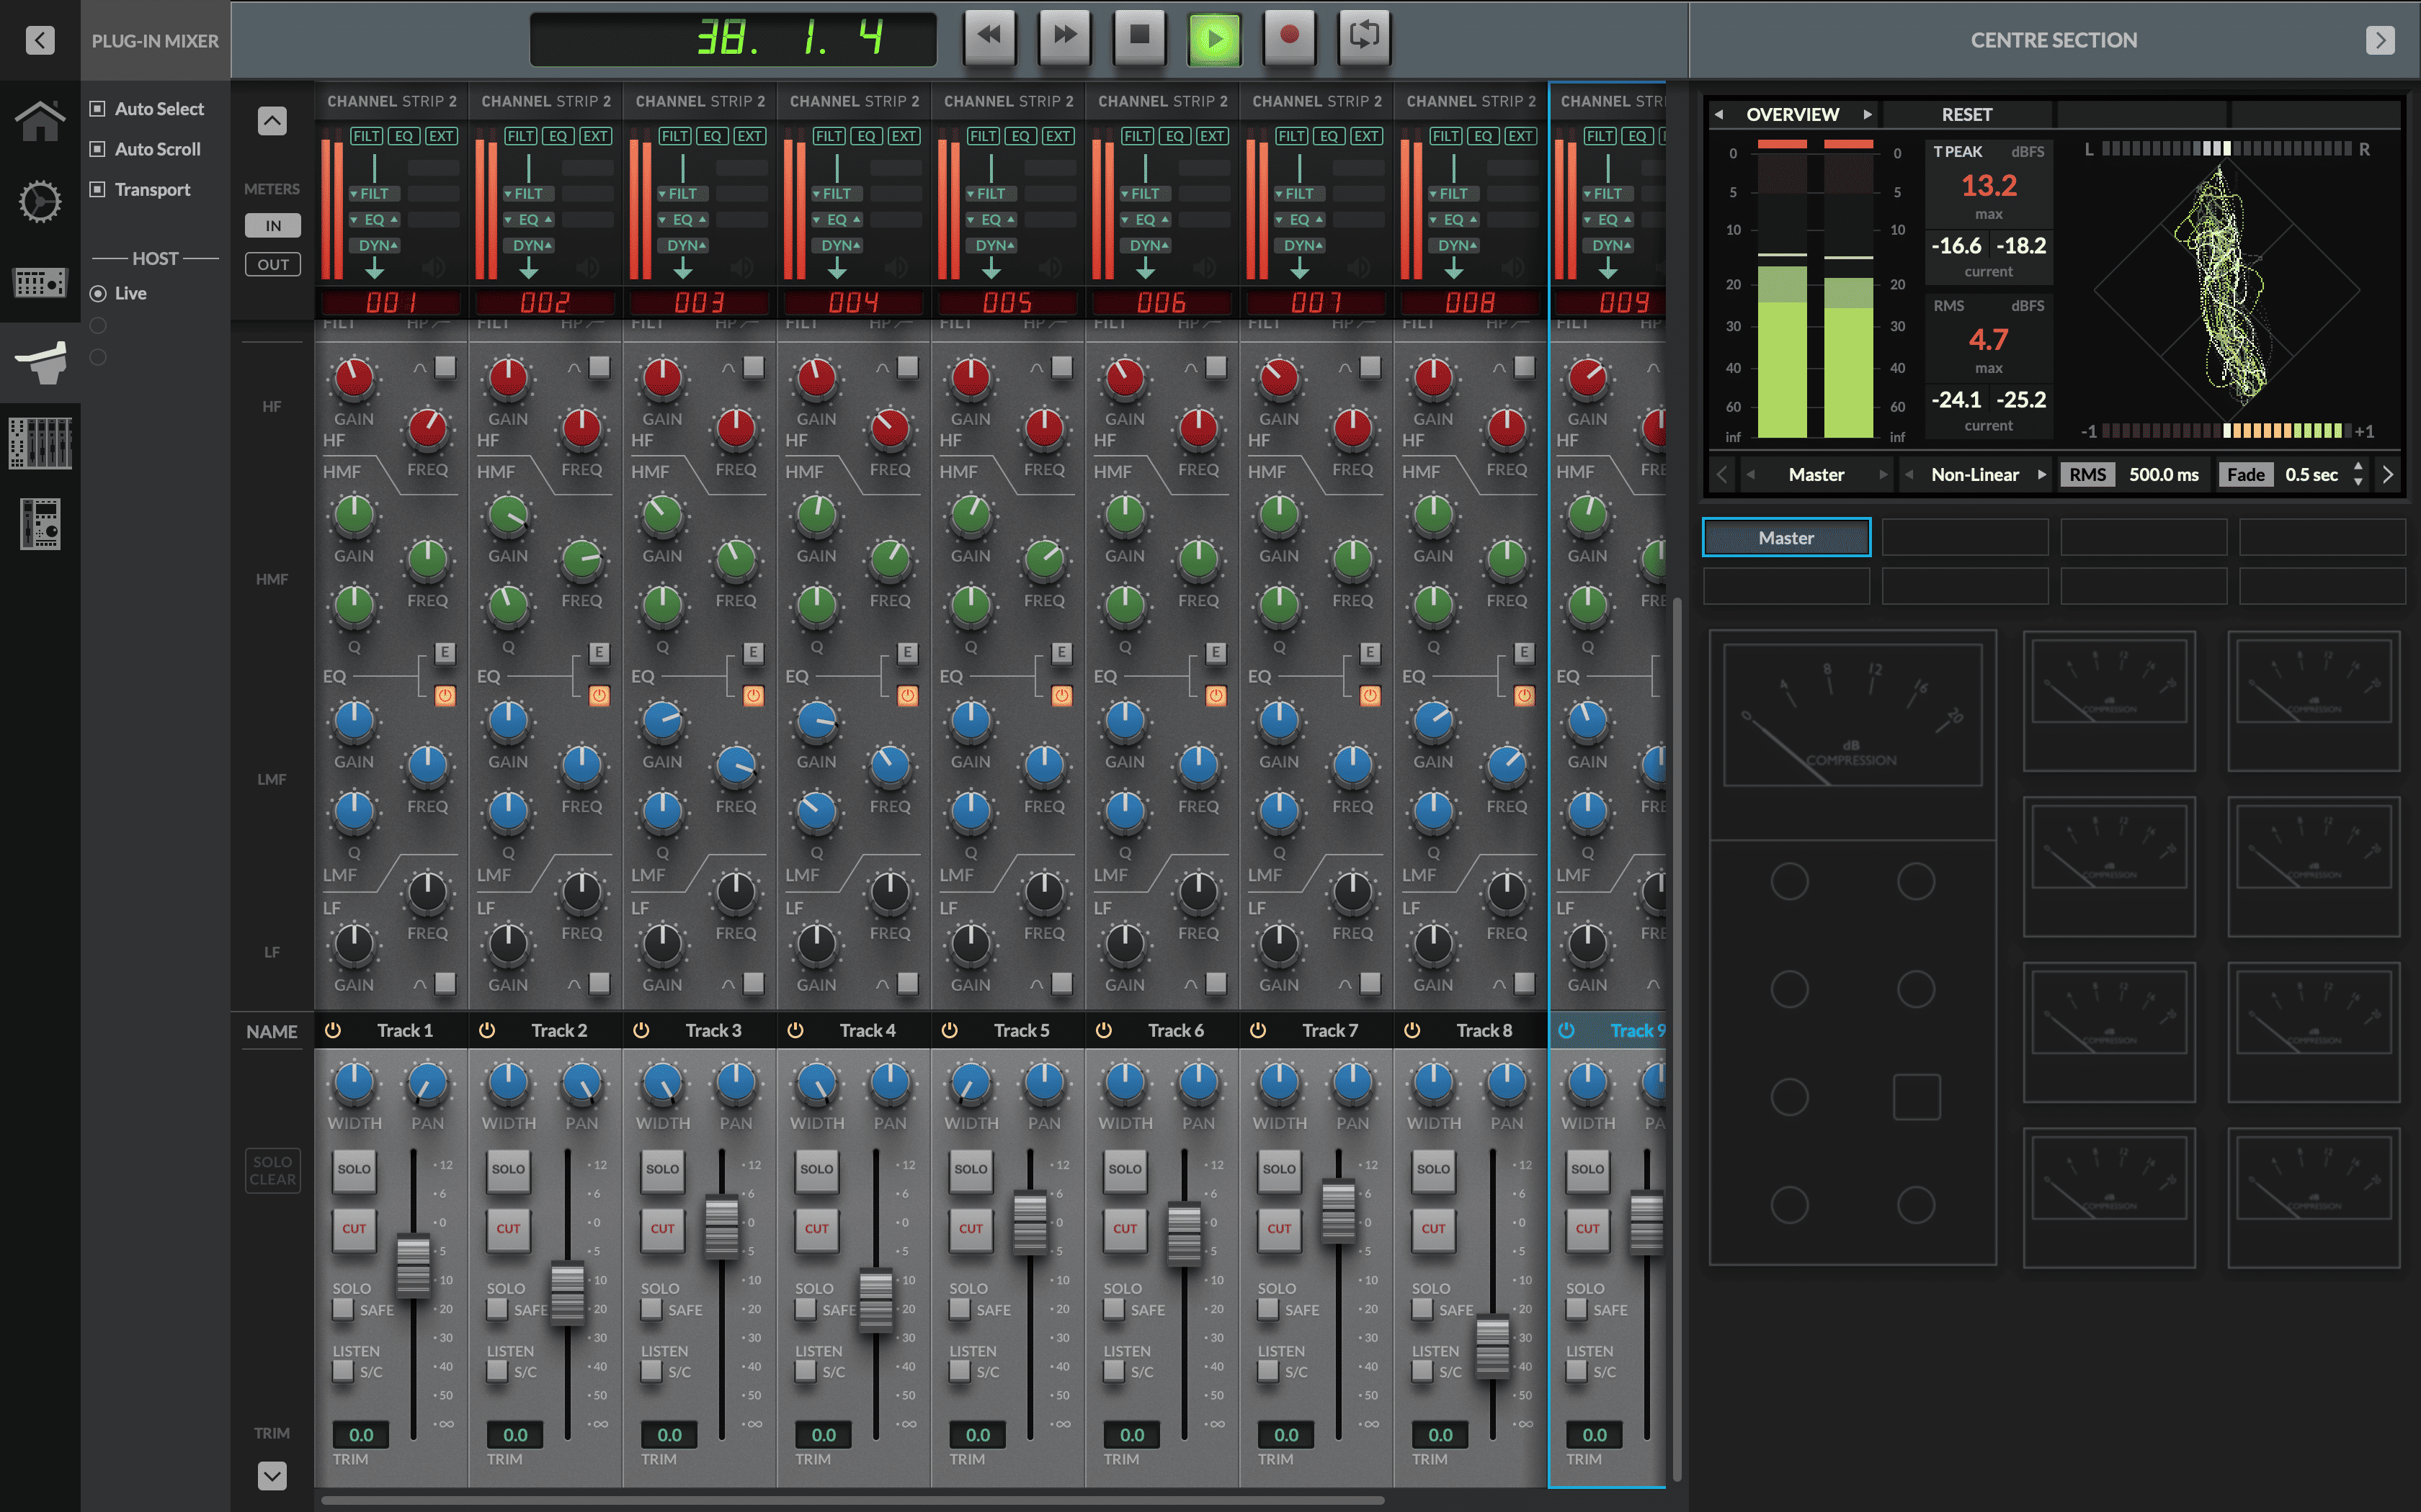Select the Master bus tab
This screenshot has width=2421, height=1512.
coord(1785,537)
